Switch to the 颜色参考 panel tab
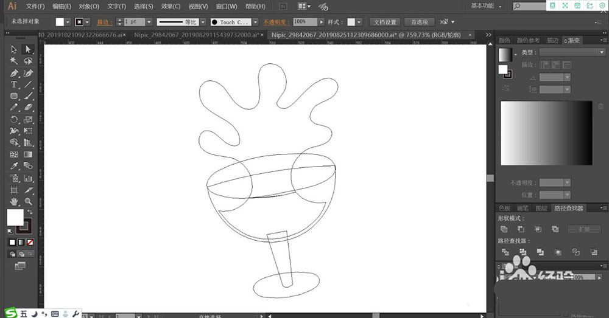Viewport: 609px width, 318px height. [x=528, y=40]
